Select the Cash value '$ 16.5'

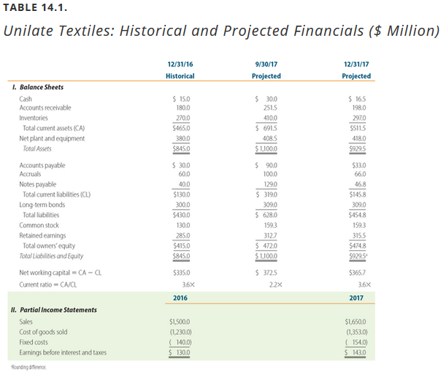click(357, 99)
